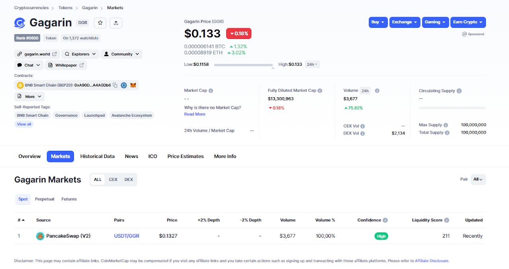
Task: Go to Cryptocurrencies breadcrumb
Action: [x=31, y=8]
